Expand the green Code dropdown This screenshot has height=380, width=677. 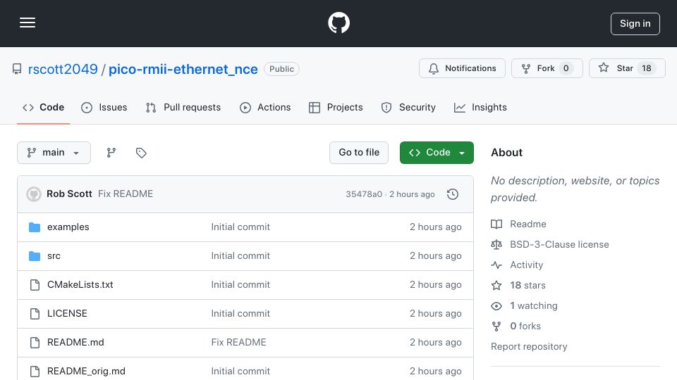click(437, 153)
